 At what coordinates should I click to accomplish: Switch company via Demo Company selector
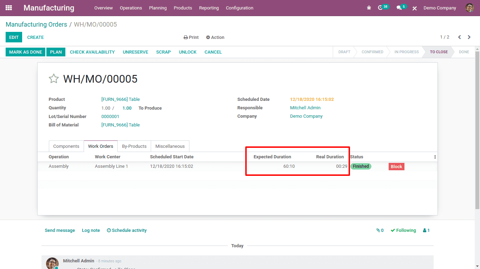440,8
